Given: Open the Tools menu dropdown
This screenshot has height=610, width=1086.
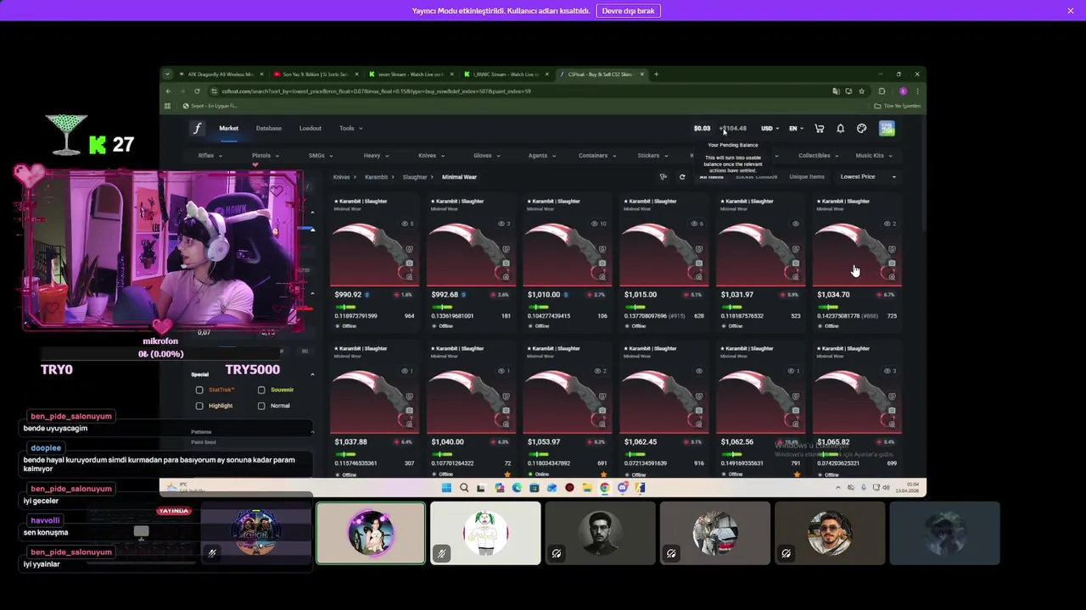Looking at the screenshot, I should [351, 129].
